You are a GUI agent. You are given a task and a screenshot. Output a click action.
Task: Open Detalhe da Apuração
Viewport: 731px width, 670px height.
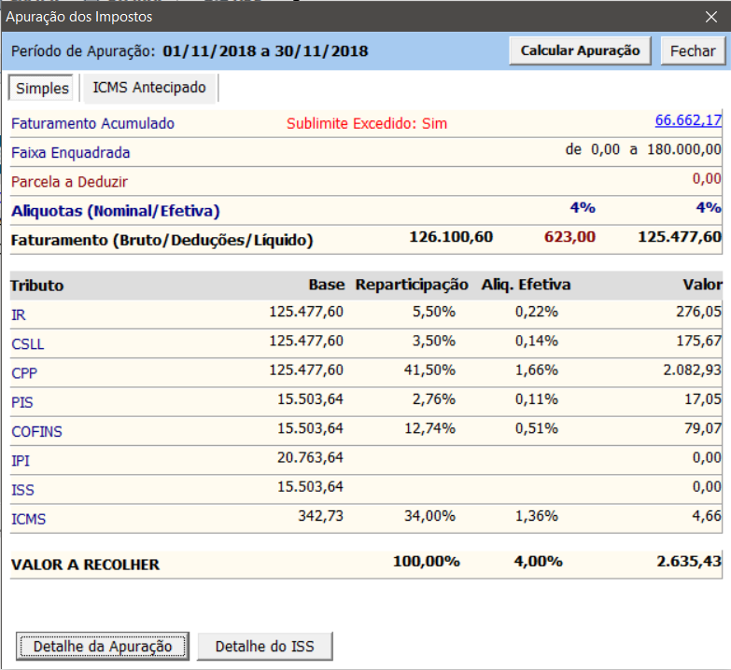[103, 646]
